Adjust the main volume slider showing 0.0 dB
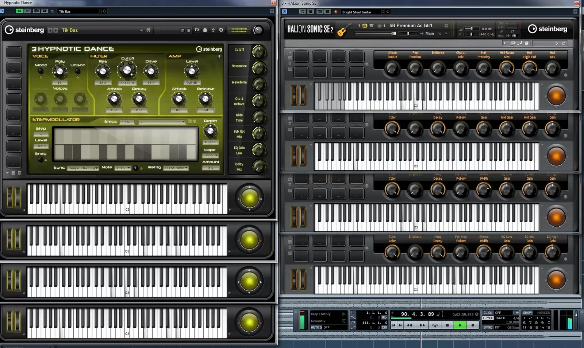The height and width of the screenshot is (348, 584). click(471, 28)
